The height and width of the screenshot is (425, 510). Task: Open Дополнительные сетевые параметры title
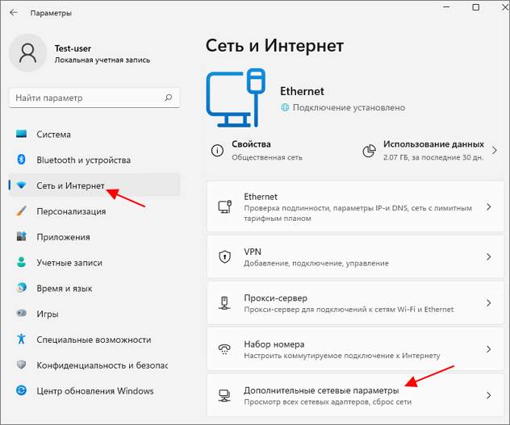tap(321, 390)
